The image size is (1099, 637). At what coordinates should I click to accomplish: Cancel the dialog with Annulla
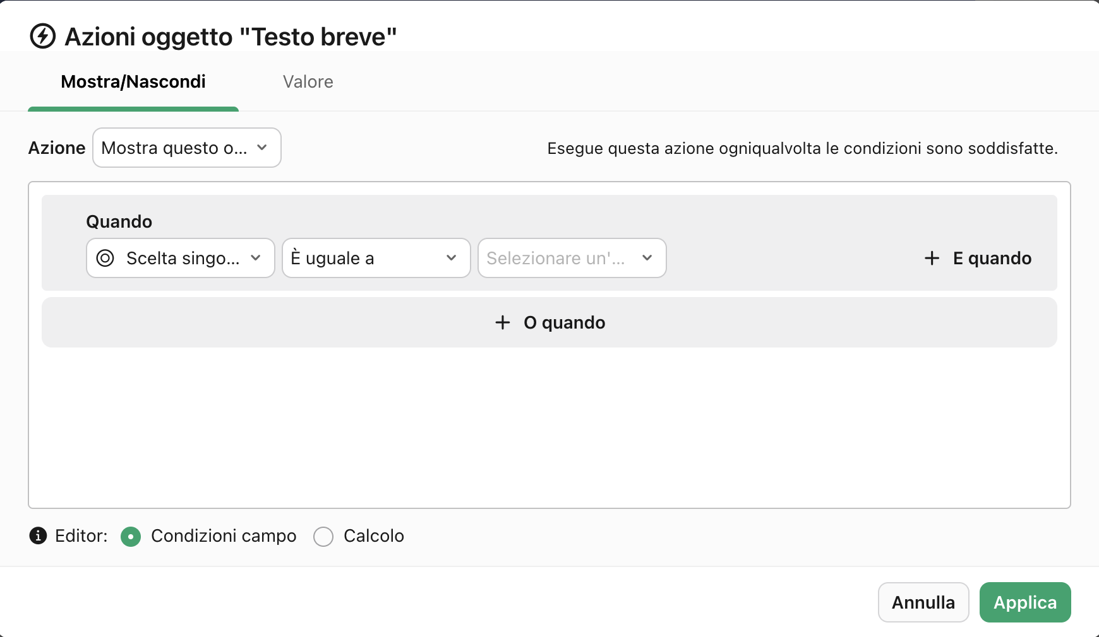pyautogui.click(x=923, y=602)
